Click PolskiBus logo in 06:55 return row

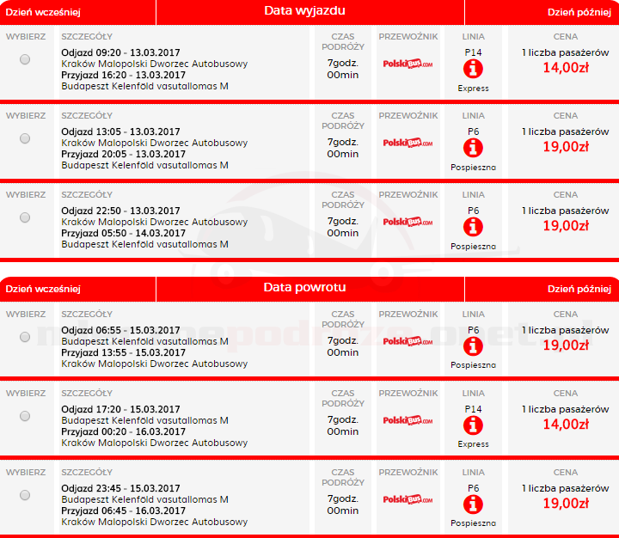tap(408, 341)
